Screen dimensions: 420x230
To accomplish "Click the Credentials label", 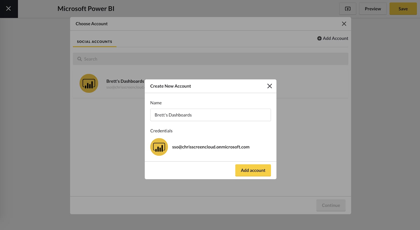I will (x=161, y=131).
